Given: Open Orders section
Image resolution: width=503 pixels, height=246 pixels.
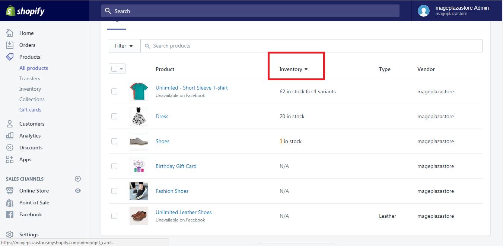Looking at the screenshot, I should point(27,45).
